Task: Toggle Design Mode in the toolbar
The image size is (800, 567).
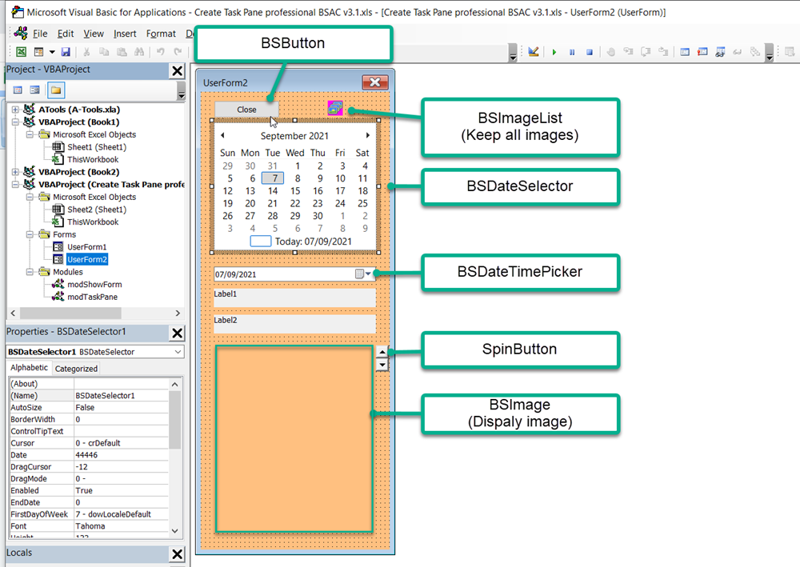Action: coord(534,52)
